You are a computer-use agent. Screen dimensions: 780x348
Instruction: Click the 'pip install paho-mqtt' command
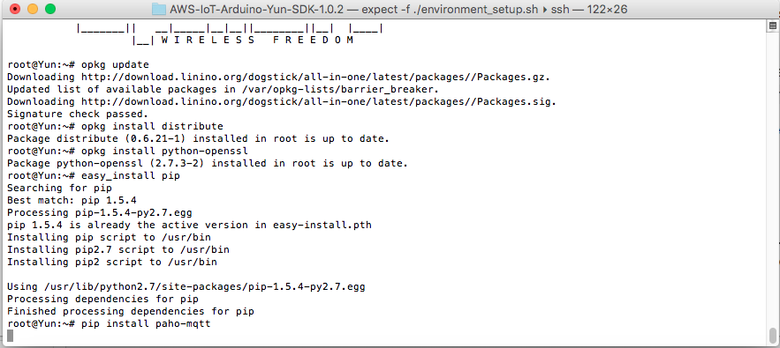point(146,323)
